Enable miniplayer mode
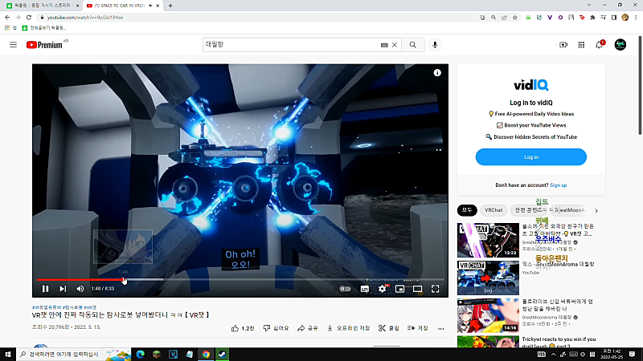The image size is (643, 361). [399, 289]
